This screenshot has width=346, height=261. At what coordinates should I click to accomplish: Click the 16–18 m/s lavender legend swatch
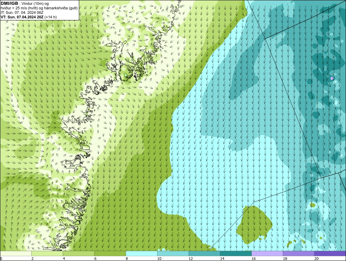pos(267,253)
